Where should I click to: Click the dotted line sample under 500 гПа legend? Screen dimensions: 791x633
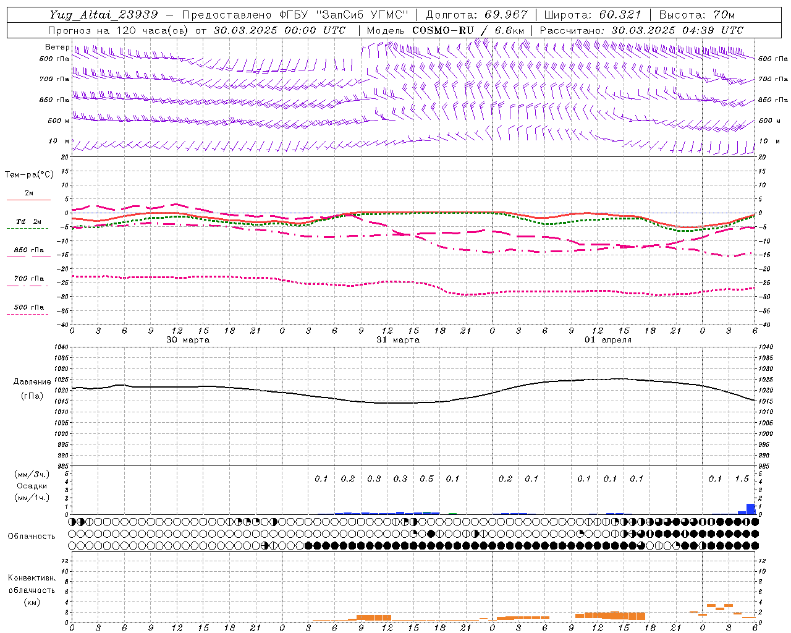(x=28, y=314)
